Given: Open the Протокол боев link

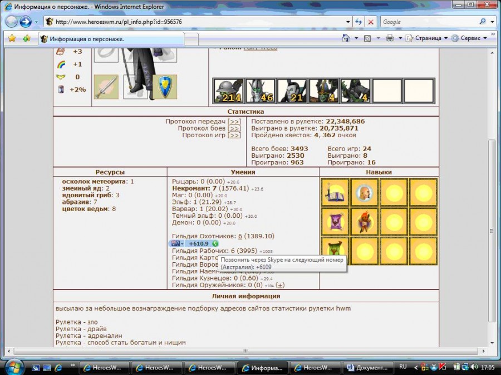Looking at the screenshot, I should [x=234, y=128].
